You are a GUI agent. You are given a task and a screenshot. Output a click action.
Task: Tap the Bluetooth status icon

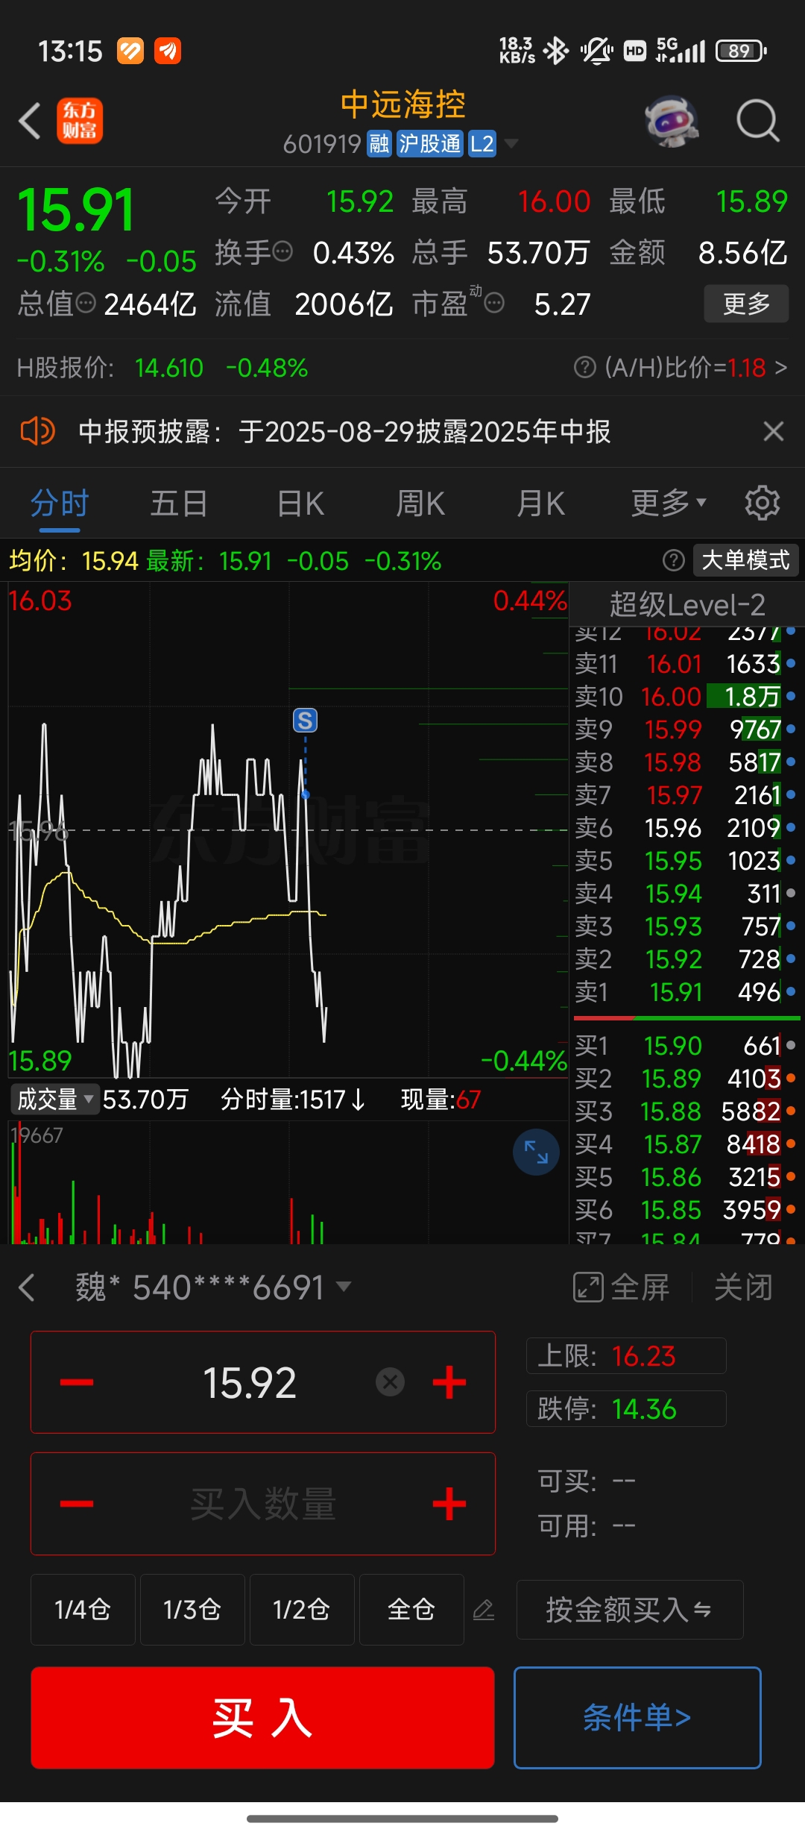(x=555, y=51)
